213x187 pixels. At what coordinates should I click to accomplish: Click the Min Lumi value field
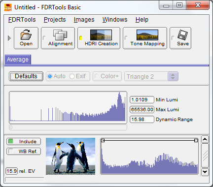pos(142,100)
